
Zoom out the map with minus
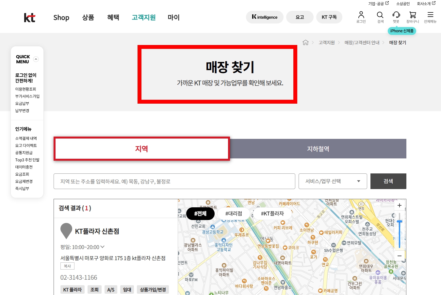399,256
